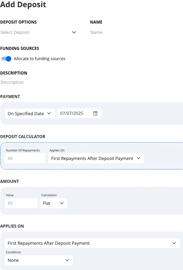
Task: Expand the bottom Applies On dropdown
Action: tap(92, 243)
